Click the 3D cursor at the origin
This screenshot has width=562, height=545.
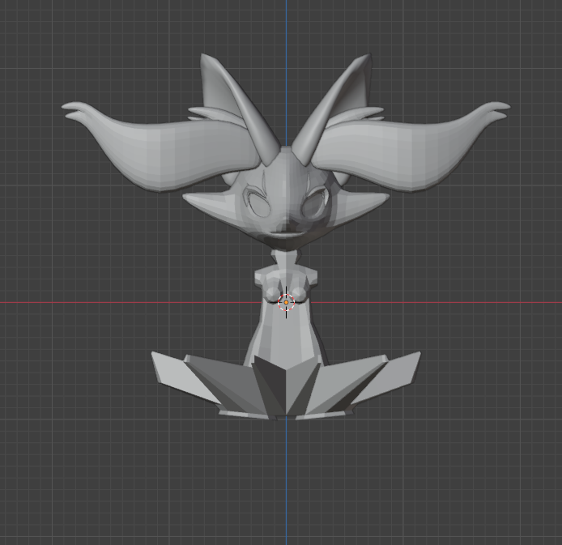tap(286, 302)
